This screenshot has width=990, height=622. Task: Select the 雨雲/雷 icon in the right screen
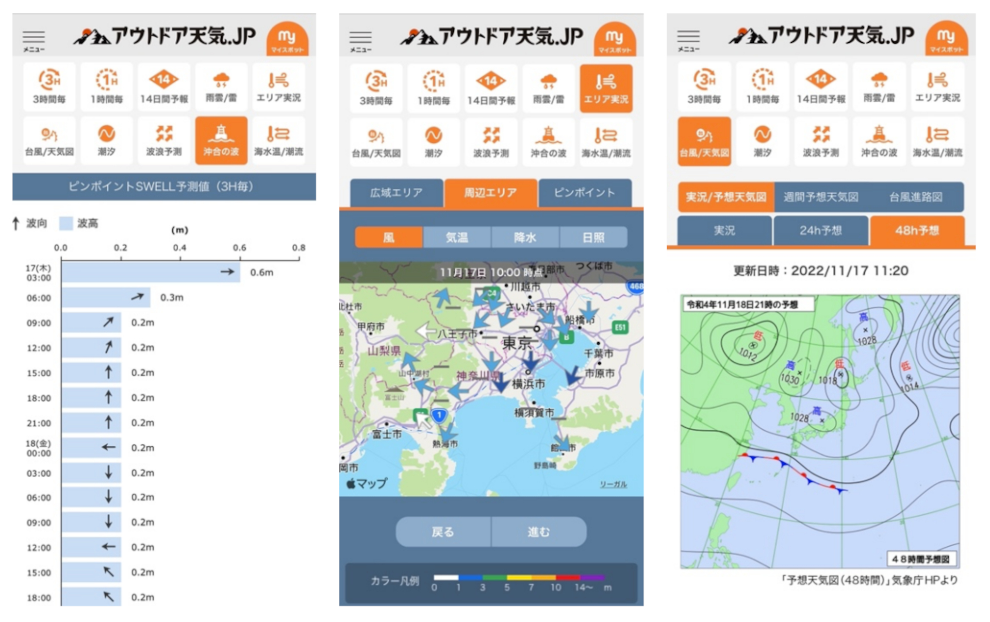coord(879,87)
